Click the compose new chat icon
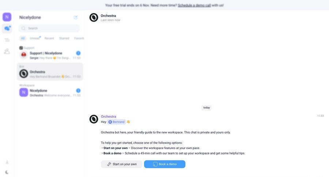Image resolution: width=329 pixels, height=177 pixels. point(76,18)
